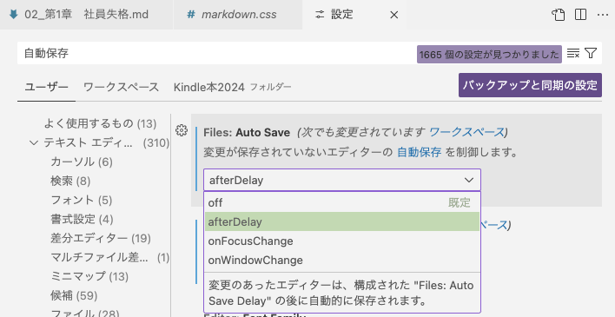
Task: Open the Kindle本2024 folder settings tab
Action: click(232, 87)
